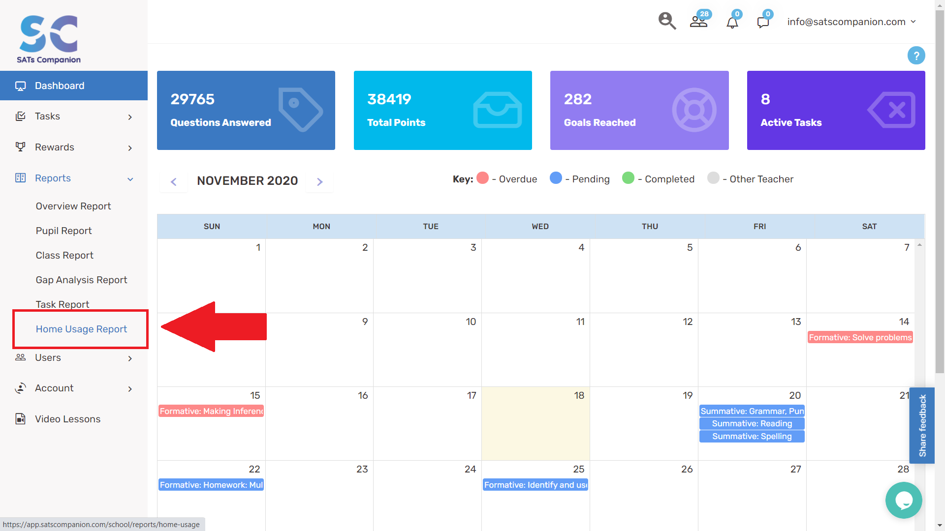Click the red Overdue key swatch
945x531 pixels.
(x=483, y=178)
